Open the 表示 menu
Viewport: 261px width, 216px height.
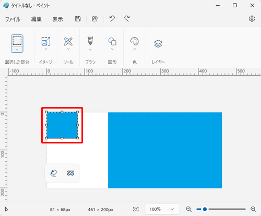point(57,19)
